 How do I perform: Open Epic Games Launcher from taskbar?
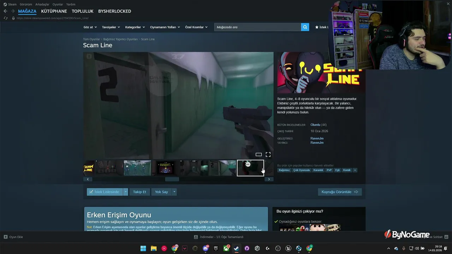point(216,248)
